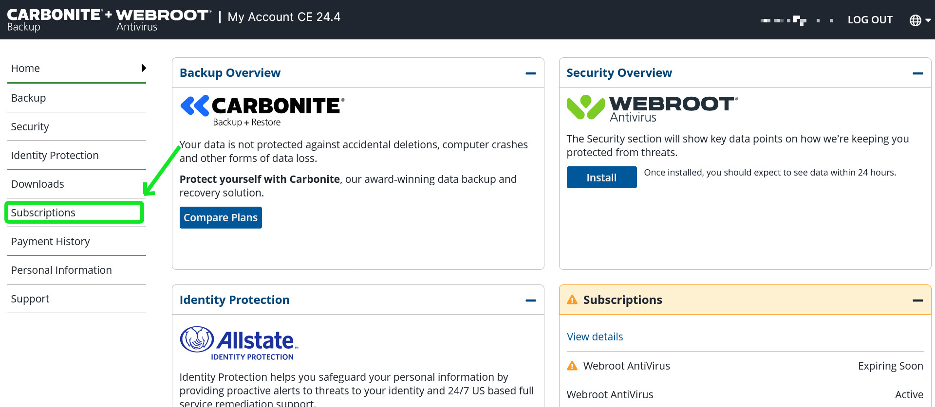Collapse the Subscriptions panel
Image resolution: width=935 pixels, height=407 pixels.
(917, 301)
